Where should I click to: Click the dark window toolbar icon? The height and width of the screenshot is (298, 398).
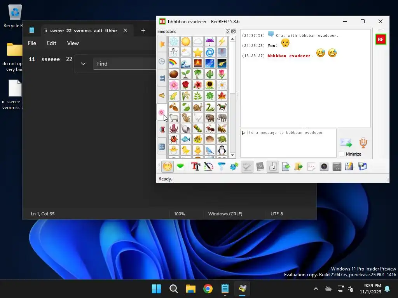tap(337, 166)
